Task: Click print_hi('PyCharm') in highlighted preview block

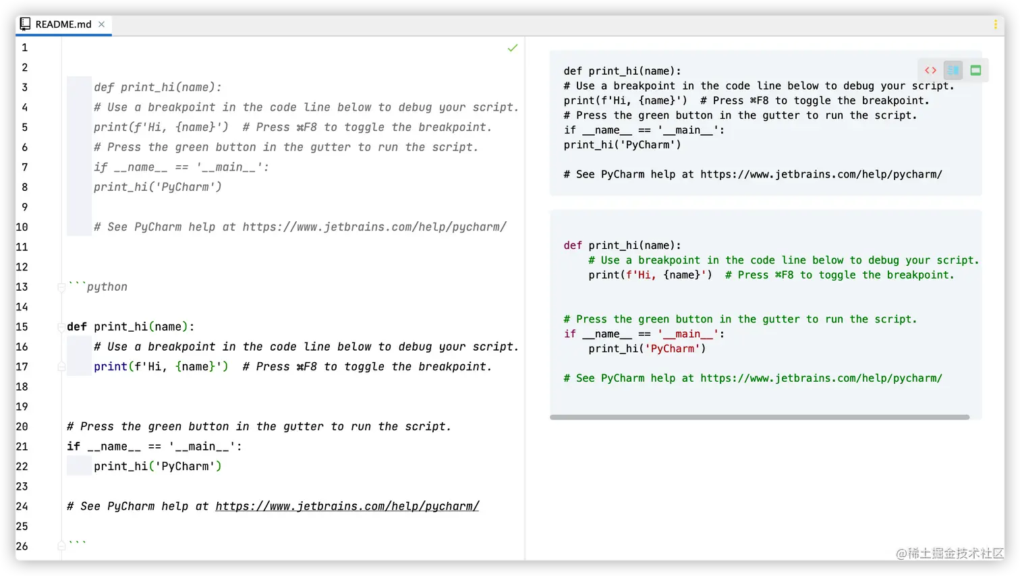Action: (647, 349)
